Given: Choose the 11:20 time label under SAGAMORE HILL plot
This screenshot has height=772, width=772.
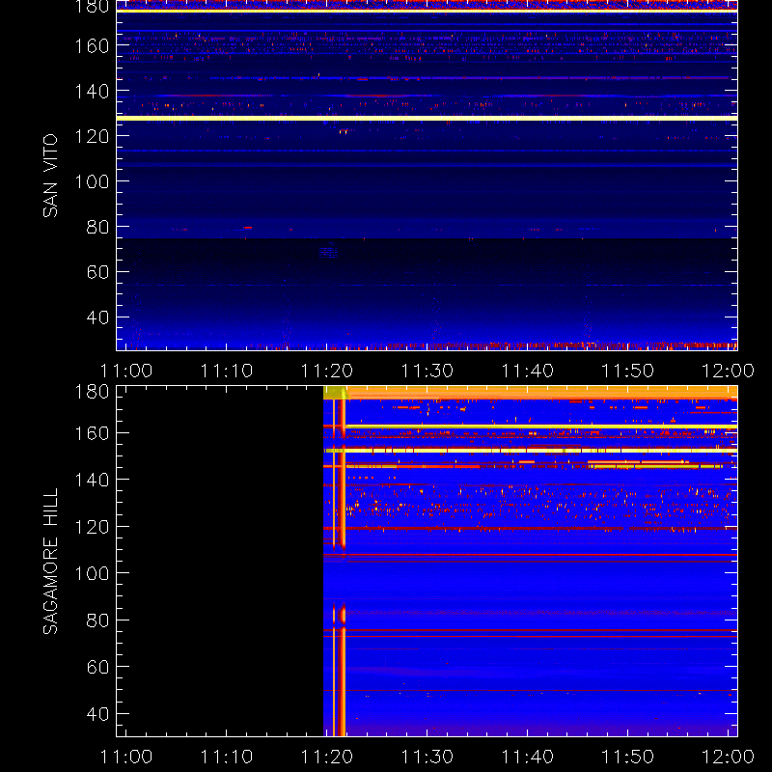Looking at the screenshot, I should (x=327, y=757).
